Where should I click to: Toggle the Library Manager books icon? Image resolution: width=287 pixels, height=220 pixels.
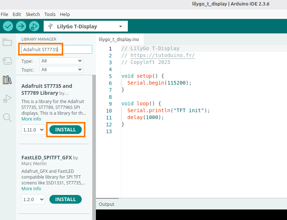pyautogui.click(x=7, y=80)
